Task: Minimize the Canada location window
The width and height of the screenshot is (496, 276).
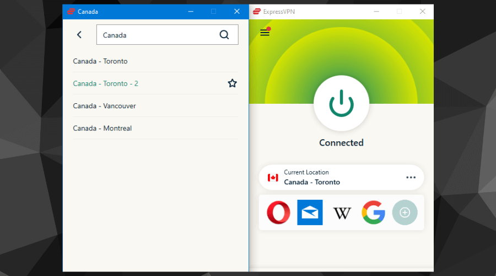Action: point(191,12)
